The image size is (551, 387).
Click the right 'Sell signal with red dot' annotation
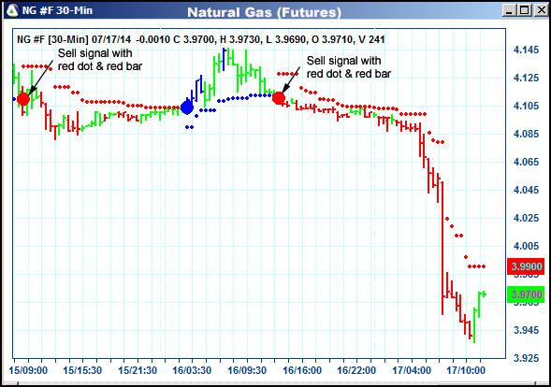tap(349, 67)
